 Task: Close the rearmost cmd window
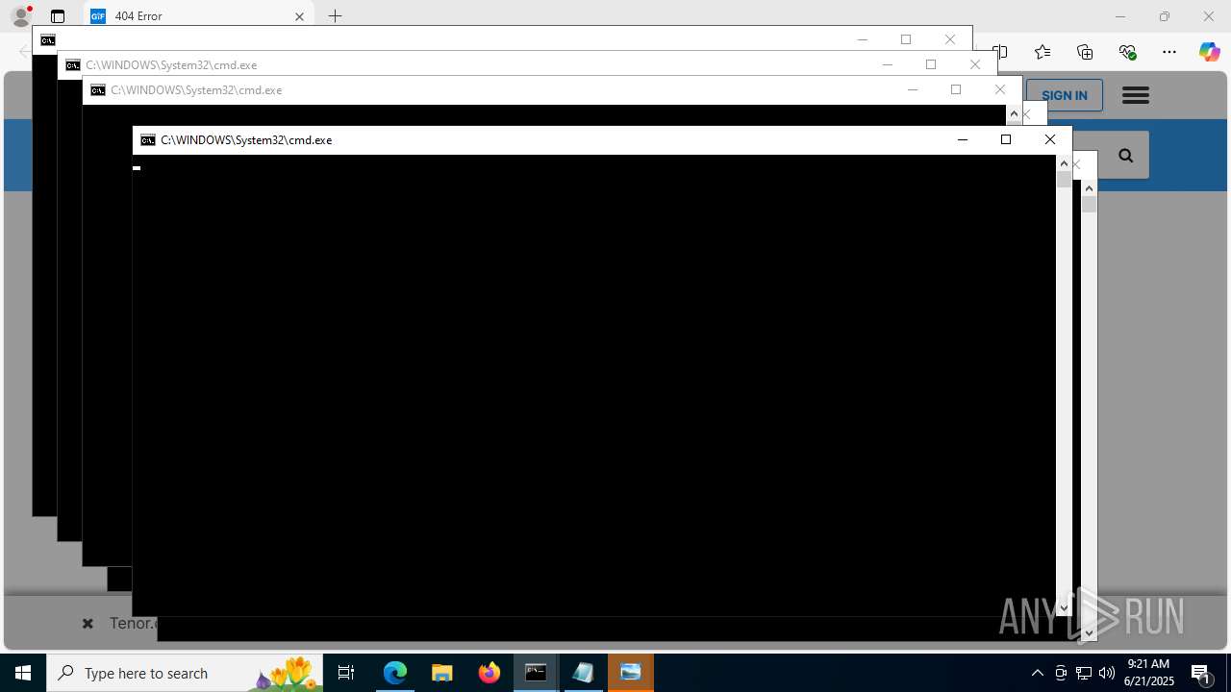coord(950,40)
